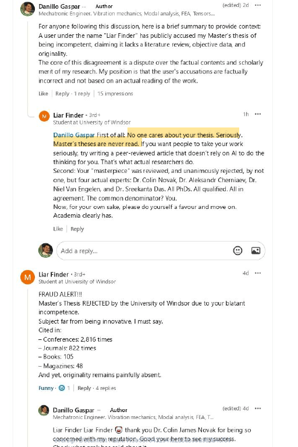Screen dimensions: 298x447
Task: Follow the Danillo Gaspar mention link
Action: pos(74,135)
